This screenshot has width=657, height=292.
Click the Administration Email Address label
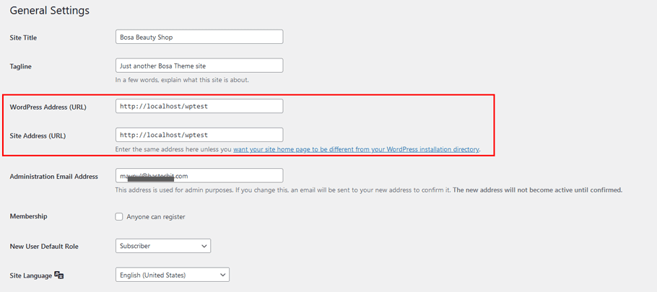(x=53, y=177)
